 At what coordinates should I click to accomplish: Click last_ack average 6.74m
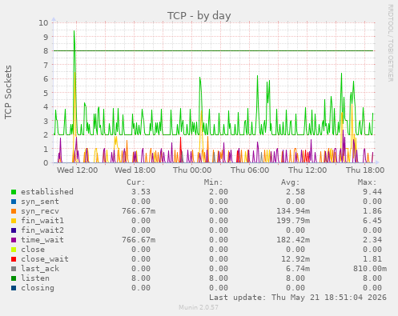click(298, 269)
